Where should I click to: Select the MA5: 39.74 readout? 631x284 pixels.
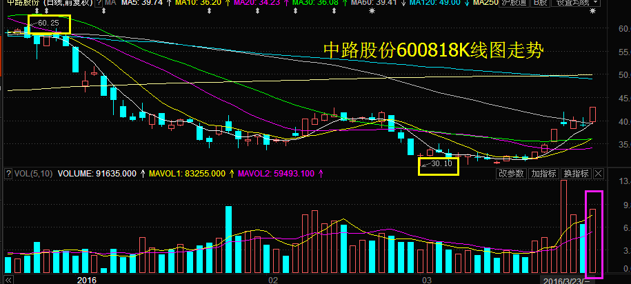(x=142, y=3)
